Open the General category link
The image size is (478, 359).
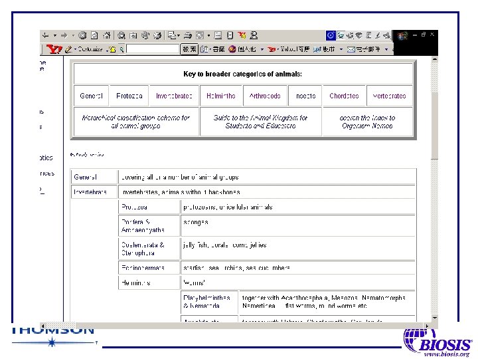pos(91,96)
